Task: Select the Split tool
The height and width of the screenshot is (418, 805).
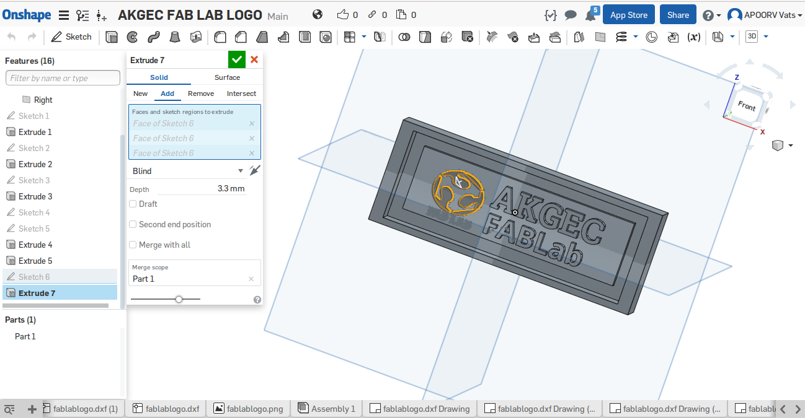Action: click(425, 37)
